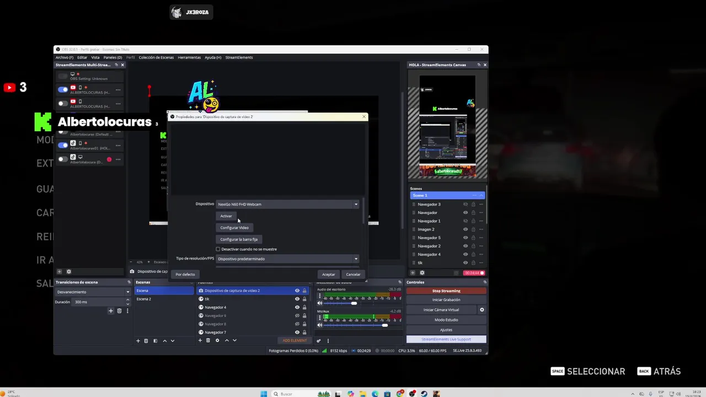Add a scene transition with plus icon
Viewport: 706px width, 397px height.
111,311
